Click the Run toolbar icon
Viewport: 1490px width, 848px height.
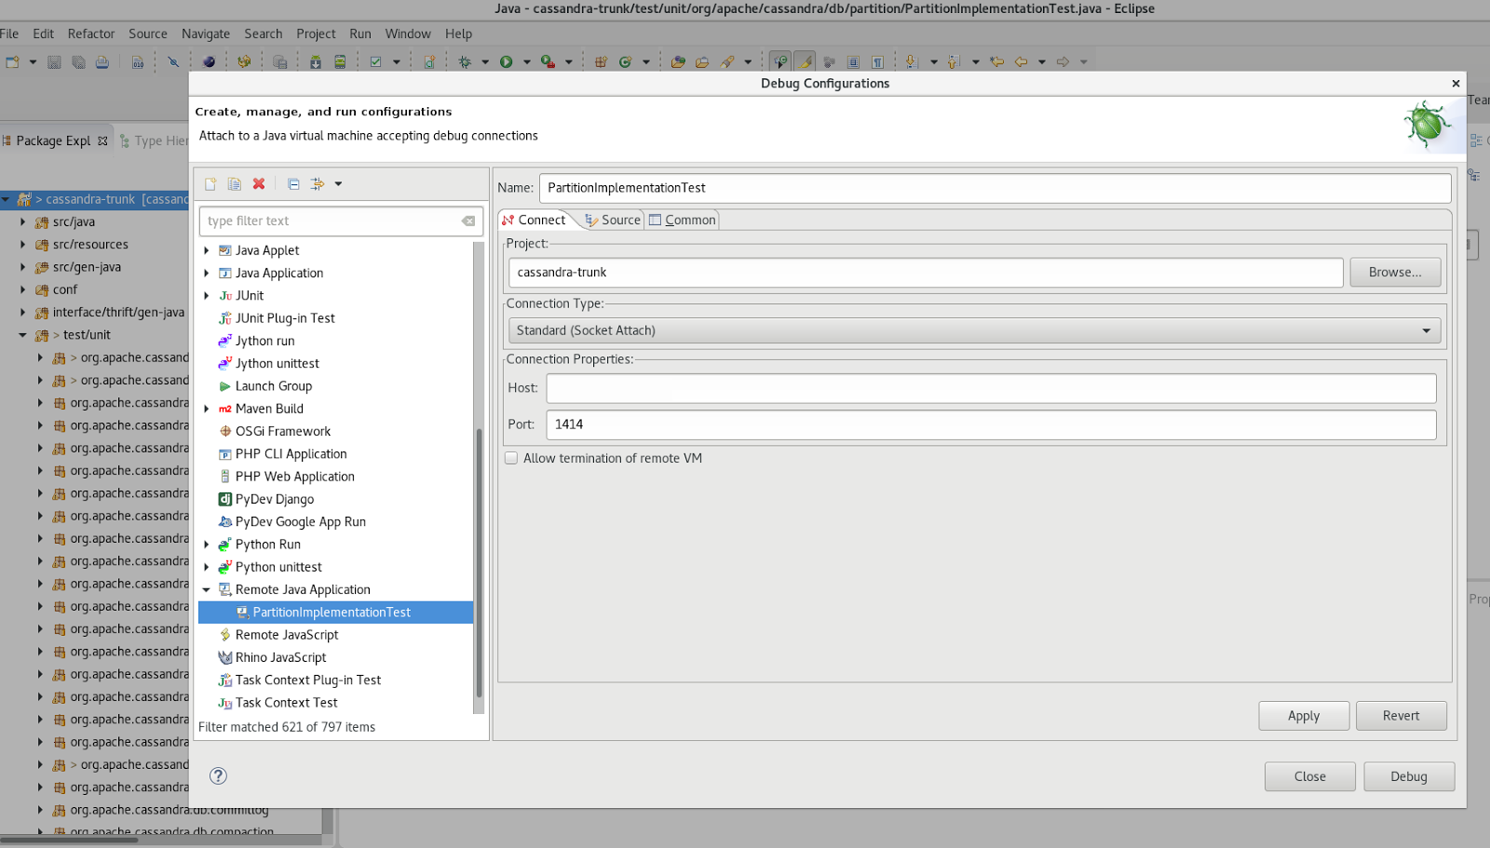coord(507,61)
